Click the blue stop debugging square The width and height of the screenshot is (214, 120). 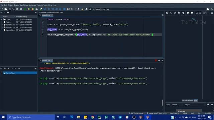[x=65, y=9]
